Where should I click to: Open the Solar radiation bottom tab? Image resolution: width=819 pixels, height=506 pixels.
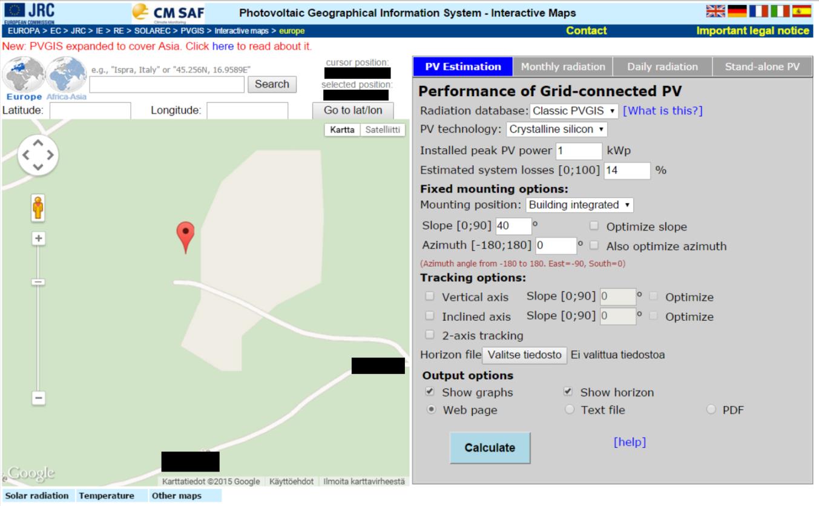click(x=37, y=496)
